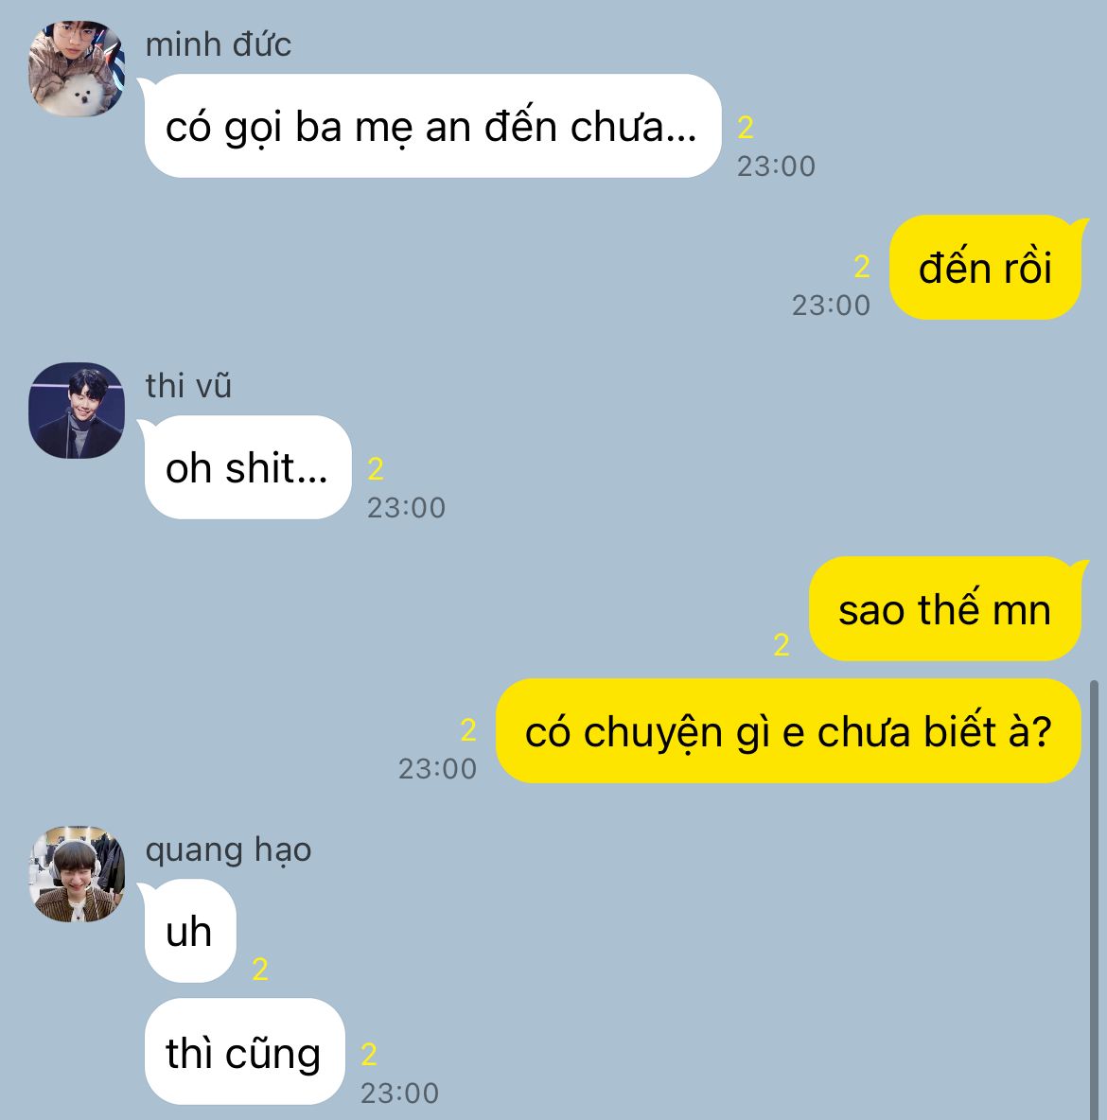Tap the 'thì cũng' message bubble
The height and width of the screenshot is (1120, 1107).
[244, 1052]
